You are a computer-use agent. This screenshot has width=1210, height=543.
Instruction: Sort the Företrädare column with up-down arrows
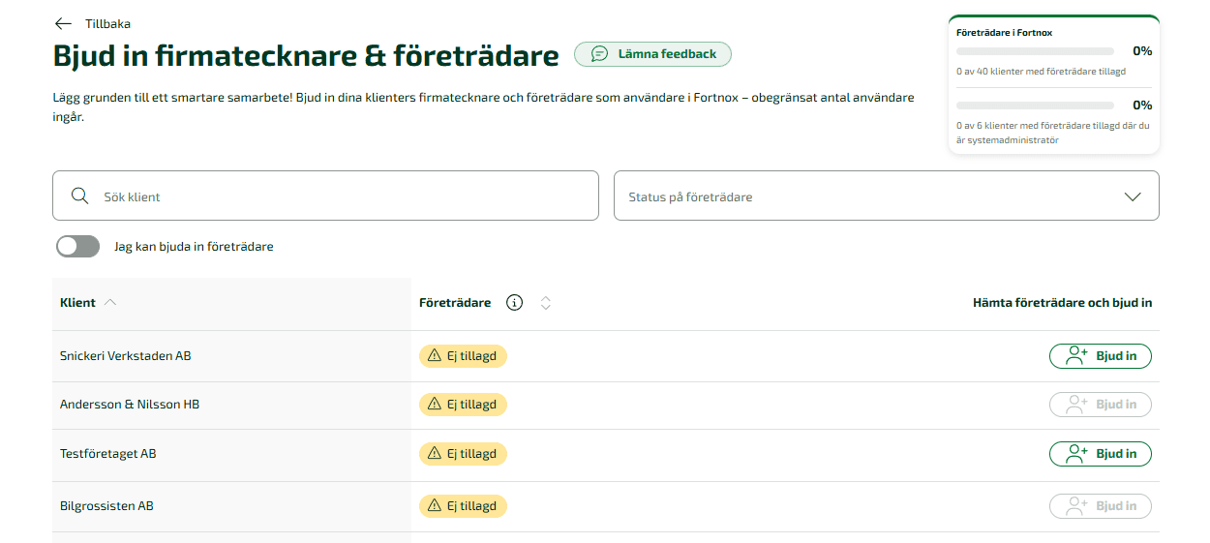click(546, 303)
